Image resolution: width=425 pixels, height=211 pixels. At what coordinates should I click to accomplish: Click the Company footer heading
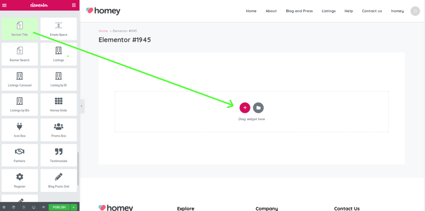[267, 209]
